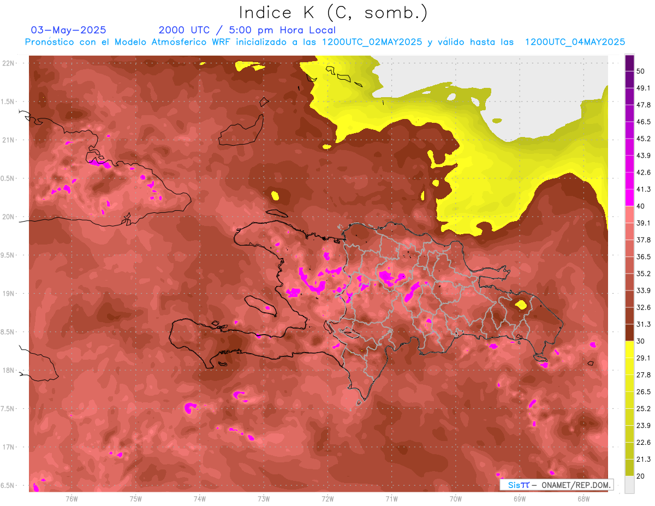The height and width of the screenshot is (506, 655).
Task: Click the legend value "30"
Action: tap(641, 341)
